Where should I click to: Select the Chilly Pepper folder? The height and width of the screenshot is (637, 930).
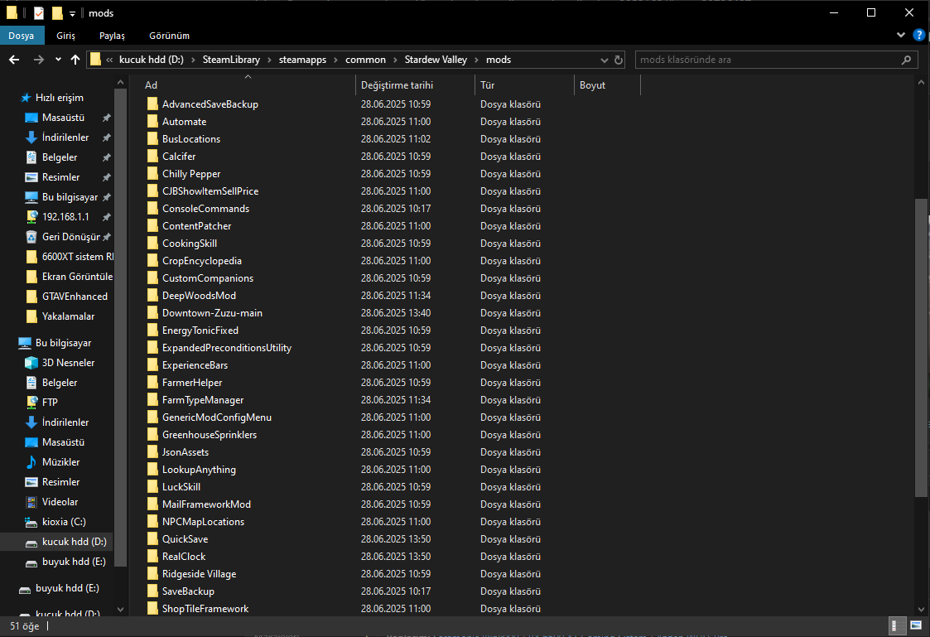[191, 174]
